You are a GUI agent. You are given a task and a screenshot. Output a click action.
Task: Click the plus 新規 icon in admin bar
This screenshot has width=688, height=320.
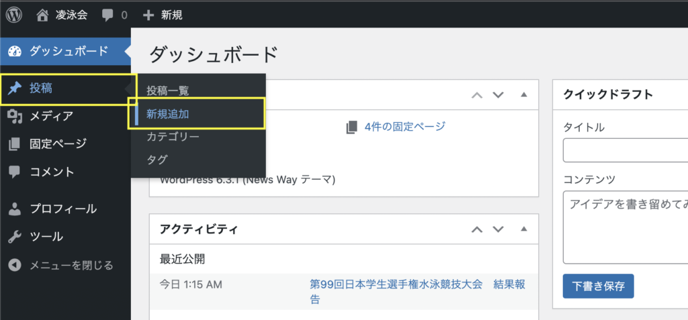[148, 14]
